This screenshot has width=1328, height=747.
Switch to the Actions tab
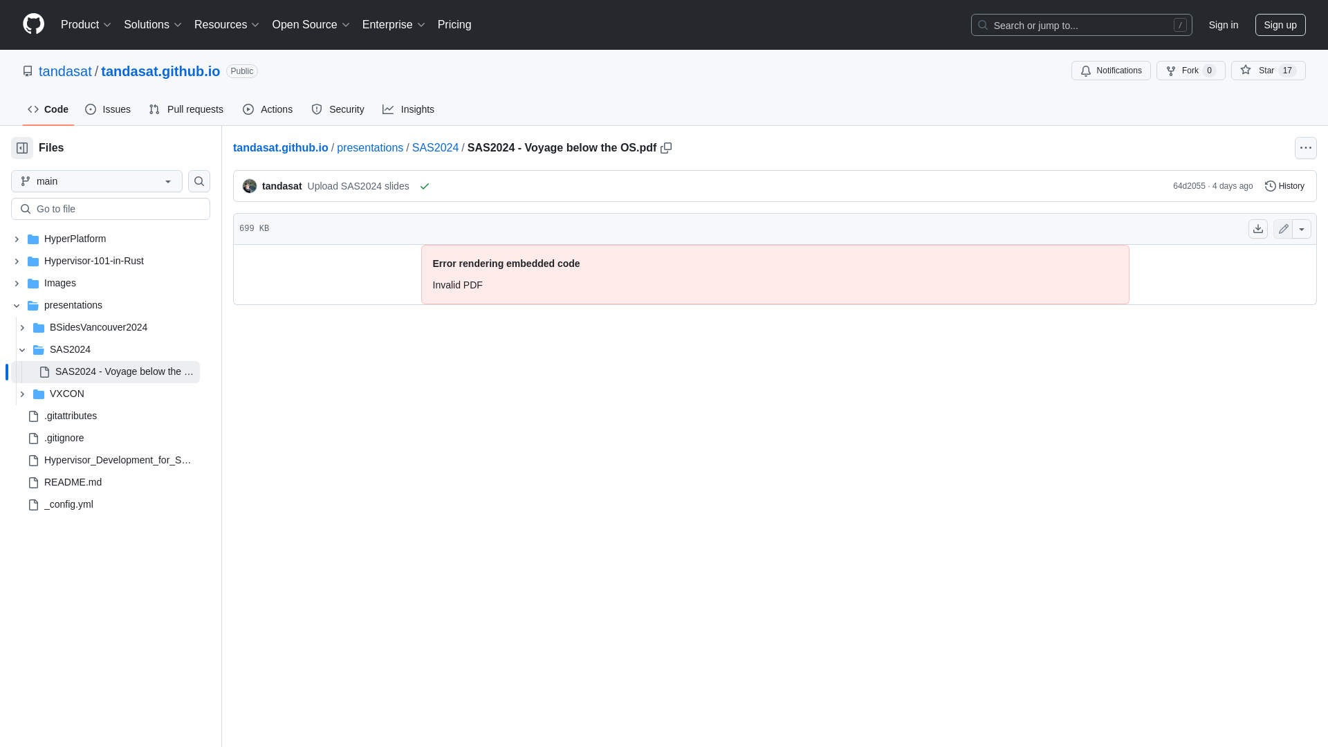click(x=268, y=109)
